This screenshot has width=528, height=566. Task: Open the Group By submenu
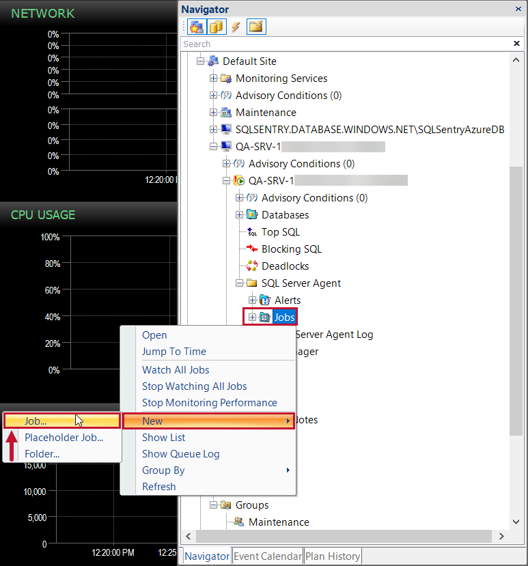[208, 470]
